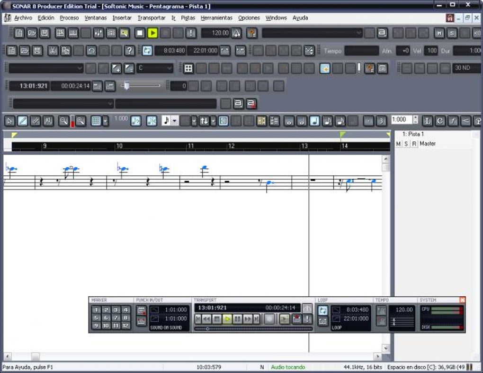This screenshot has width=483, height=373.
Task: Open the Proceso menu
Action: click(69, 18)
